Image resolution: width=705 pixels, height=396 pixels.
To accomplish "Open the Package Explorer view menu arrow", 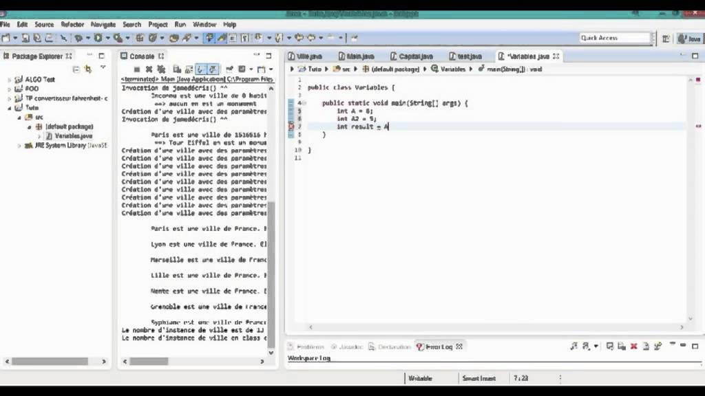I will point(103,68).
